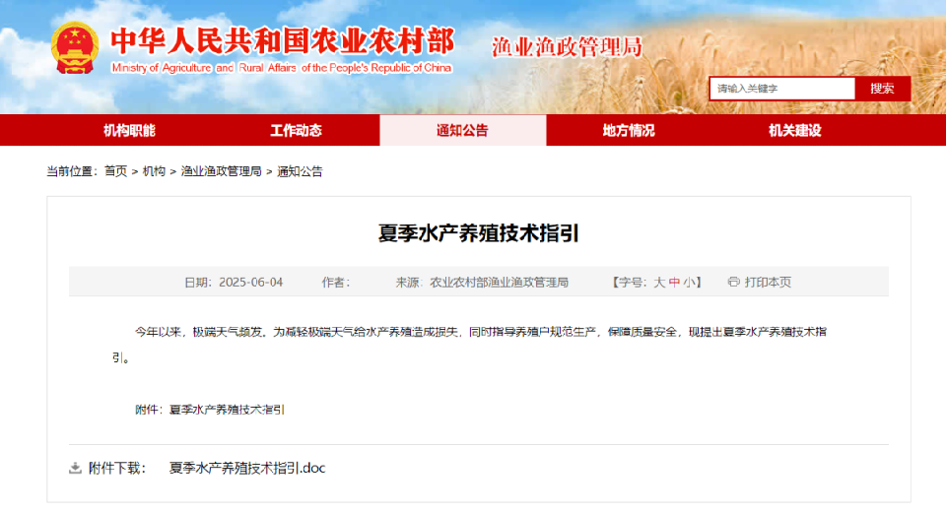Go to 首页 in breadcrumb
The height and width of the screenshot is (513, 946).
tap(116, 171)
